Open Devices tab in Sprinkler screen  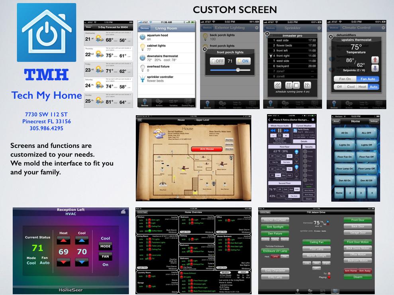271,104
